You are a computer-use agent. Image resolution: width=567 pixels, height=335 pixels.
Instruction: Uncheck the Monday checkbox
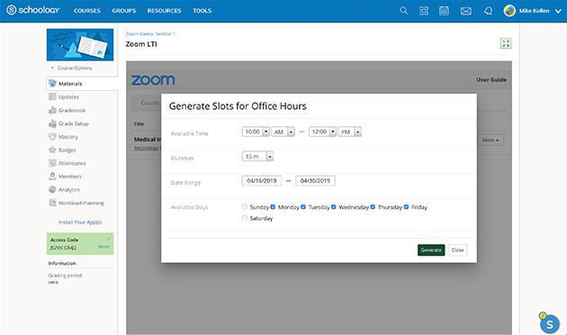(x=273, y=207)
